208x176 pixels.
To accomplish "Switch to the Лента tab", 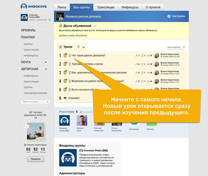I will click(62, 7).
